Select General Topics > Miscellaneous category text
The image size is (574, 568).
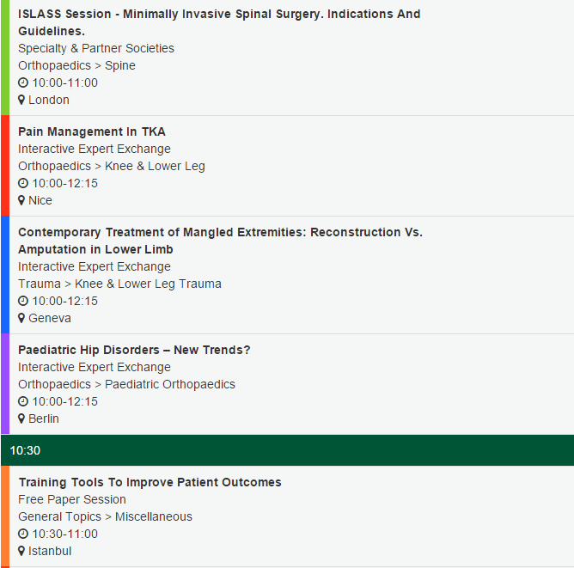(x=105, y=517)
